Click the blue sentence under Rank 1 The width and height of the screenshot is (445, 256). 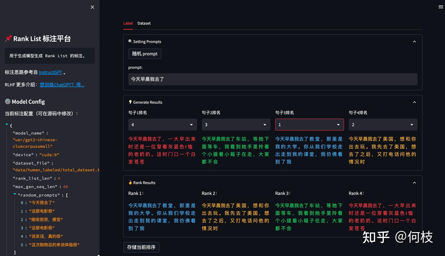tap(162, 217)
